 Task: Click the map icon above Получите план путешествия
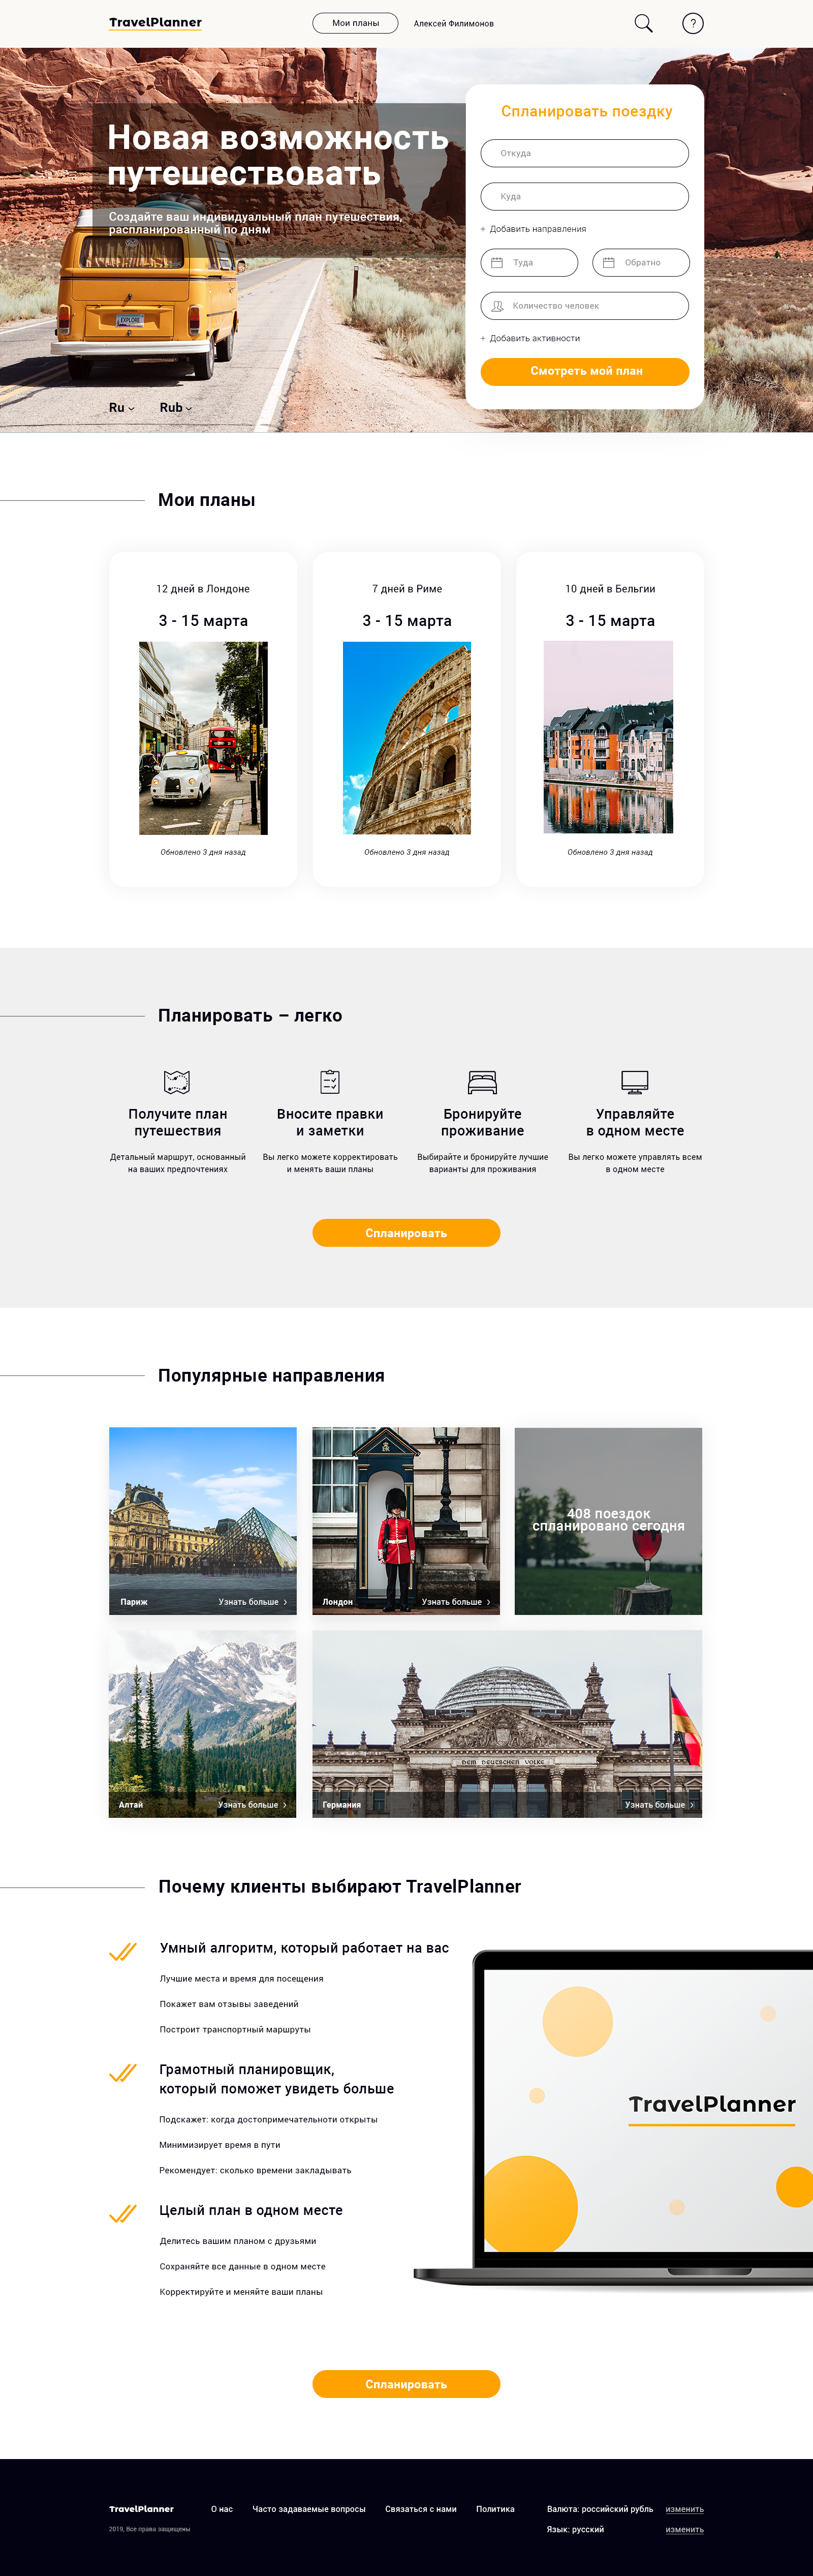177,1081
